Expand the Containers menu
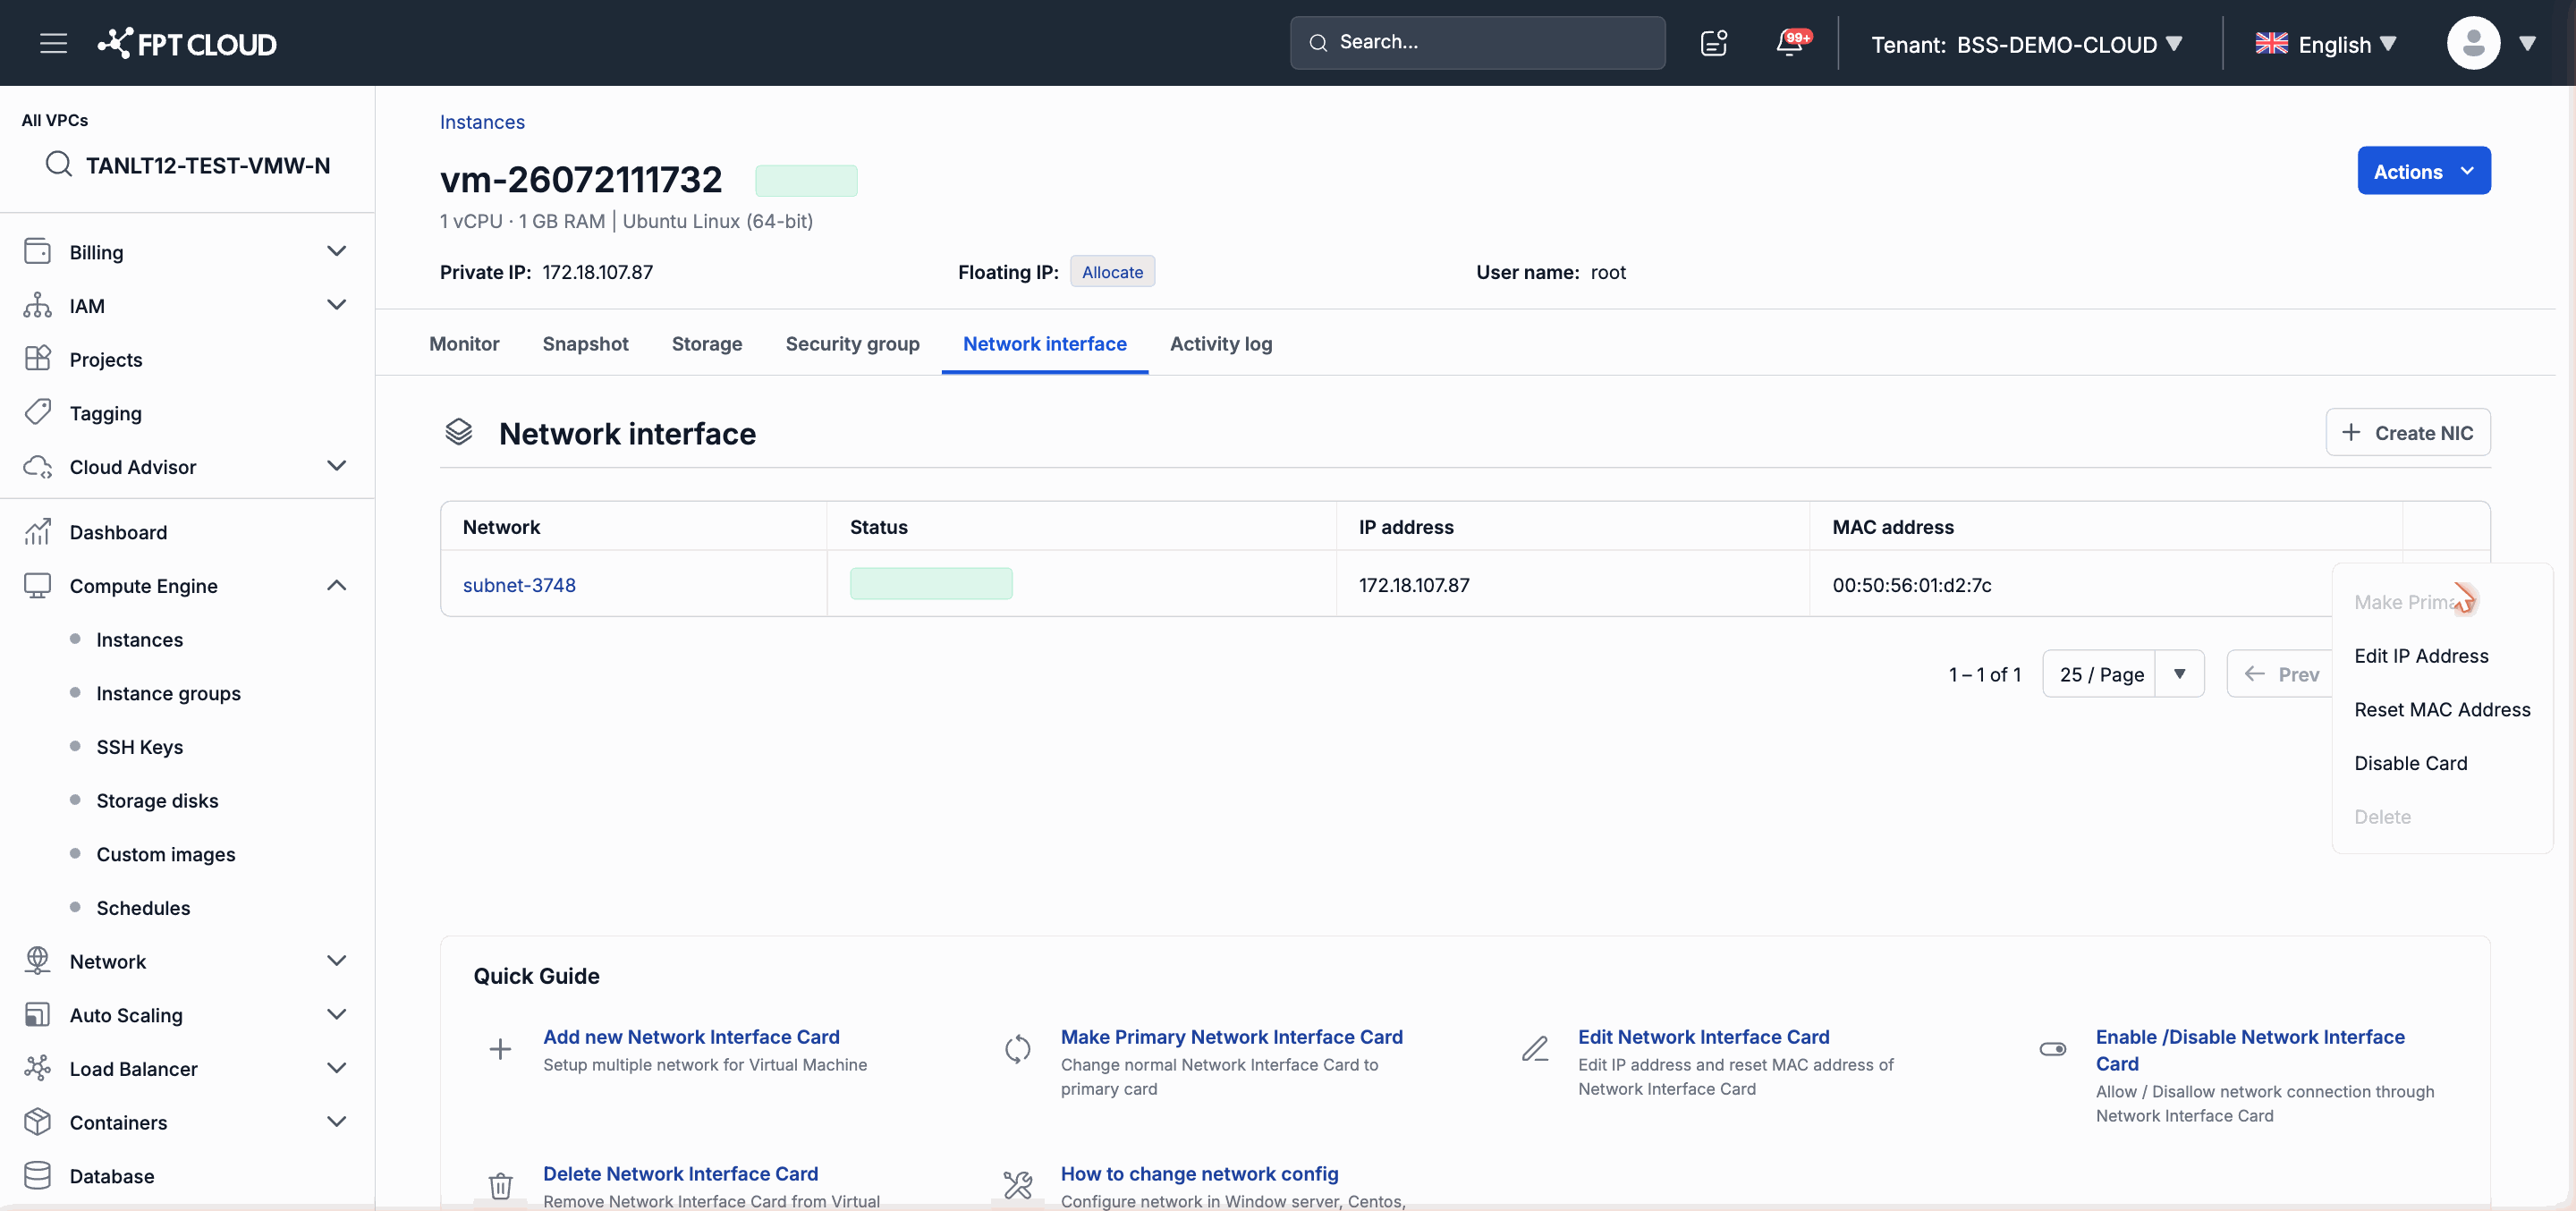Image resolution: width=2576 pixels, height=1211 pixels. pos(336,1121)
